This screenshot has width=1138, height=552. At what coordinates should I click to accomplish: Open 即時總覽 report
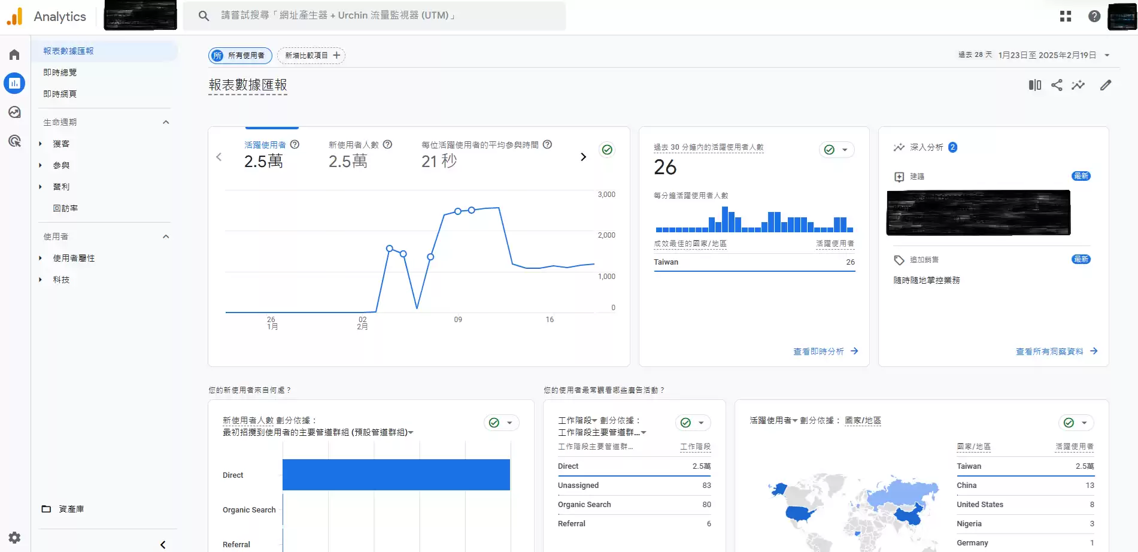(x=60, y=72)
